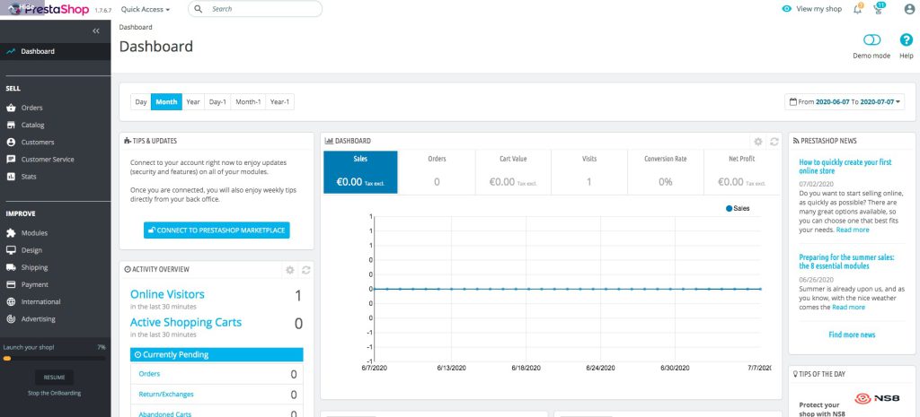Select the Cart Value metric tile

tap(513, 172)
